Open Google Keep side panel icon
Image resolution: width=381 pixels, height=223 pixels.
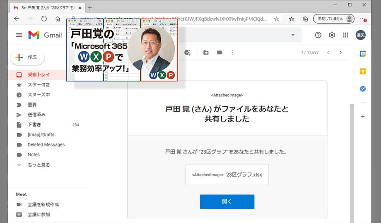pyautogui.click(x=363, y=71)
